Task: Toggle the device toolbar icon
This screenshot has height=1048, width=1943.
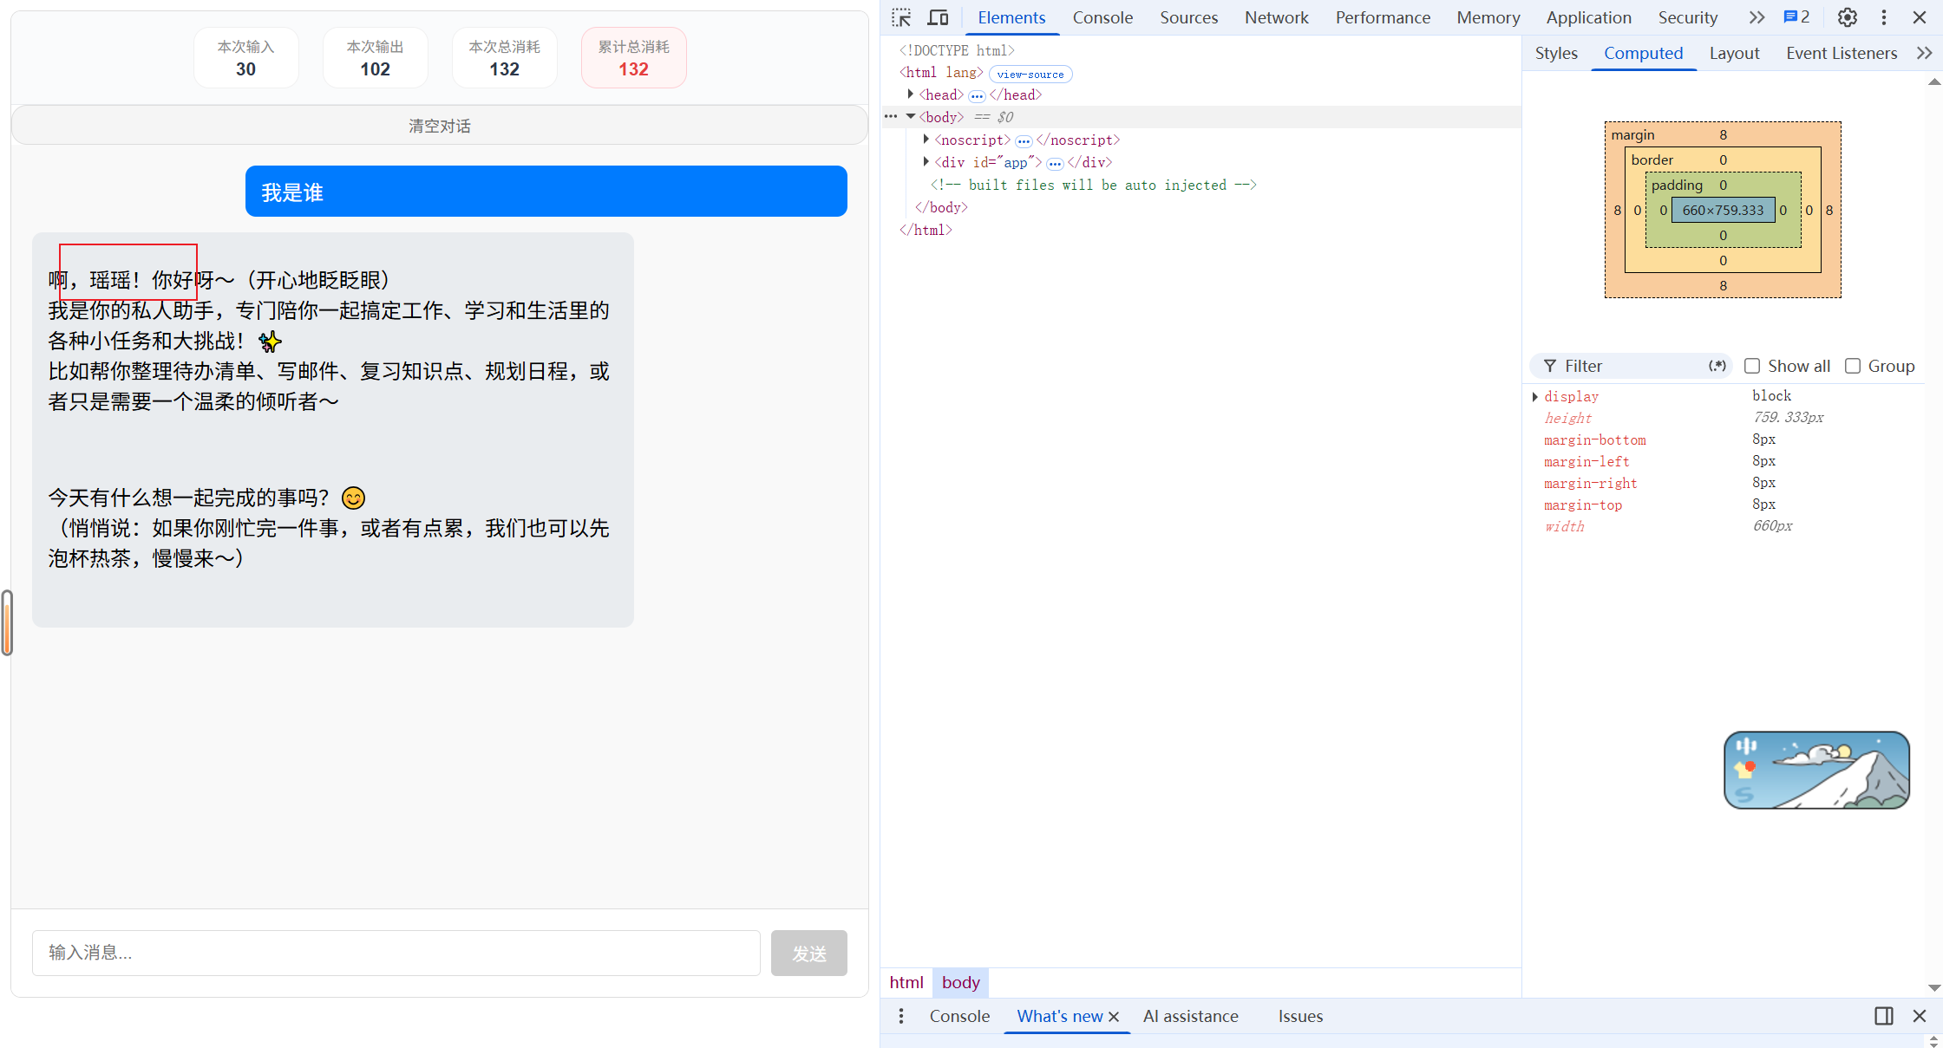Action: pyautogui.click(x=938, y=17)
